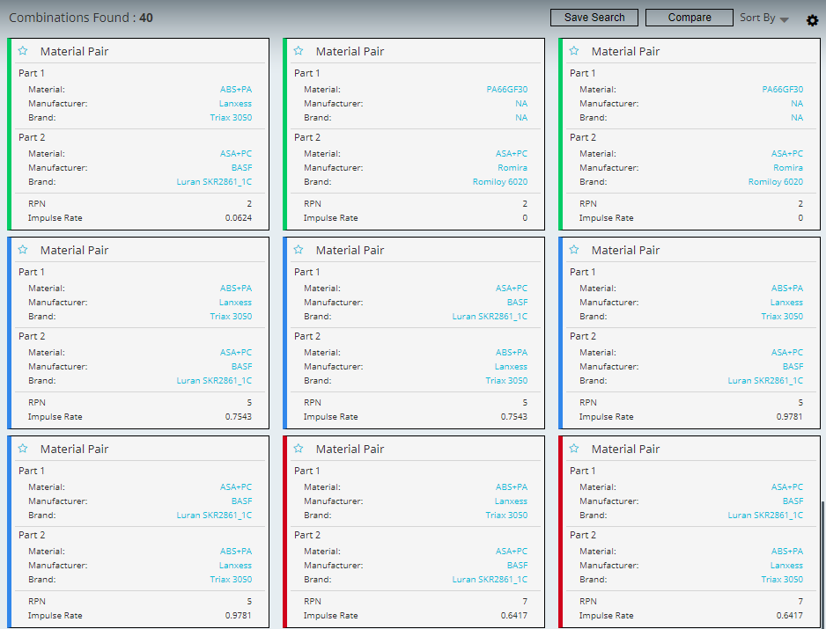The width and height of the screenshot is (826, 629).
Task: Click Part 2 Luran SKR2861_1C link, 0.9781 card
Action: [765, 381]
